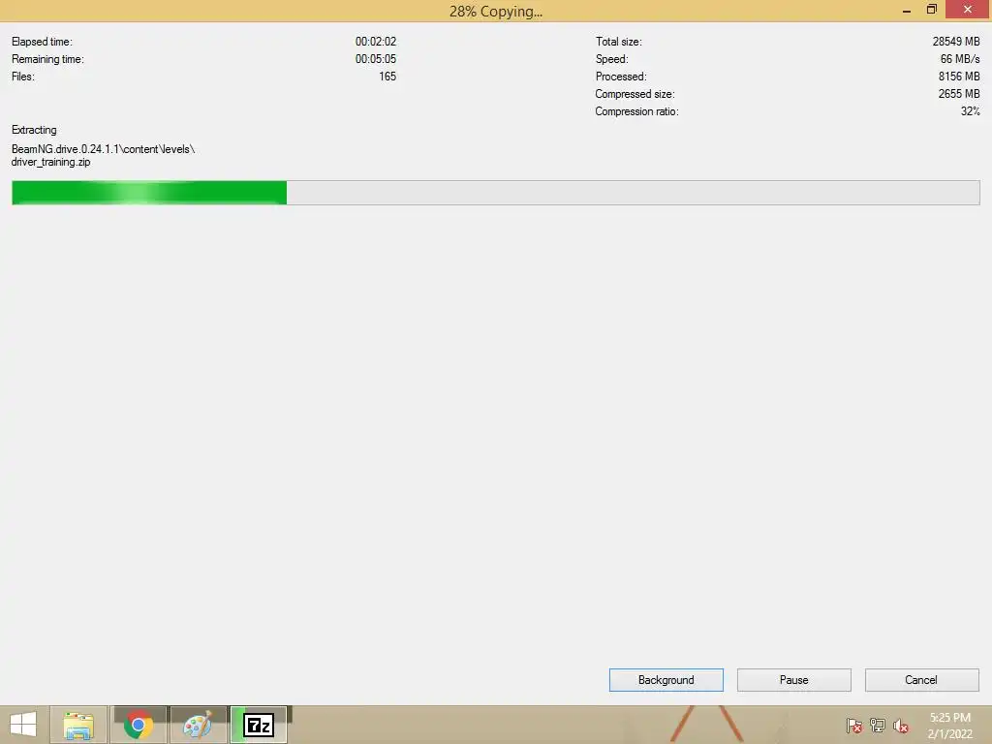This screenshot has width=992, height=744.
Task: Pause the extraction
Action: pos(794,680)
